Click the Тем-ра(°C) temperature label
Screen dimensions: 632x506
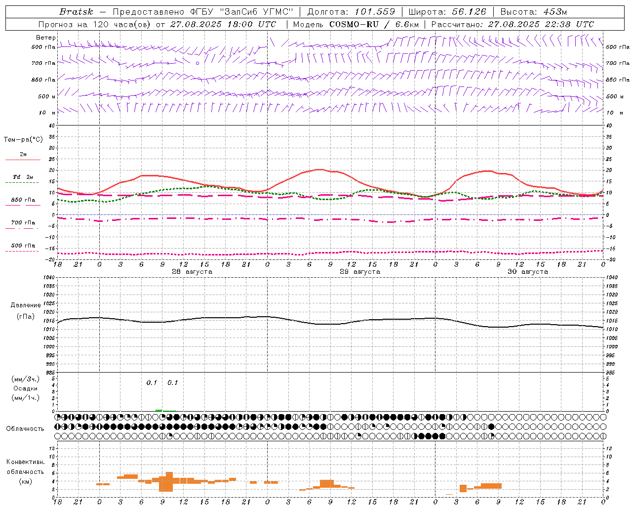[23, 140]
